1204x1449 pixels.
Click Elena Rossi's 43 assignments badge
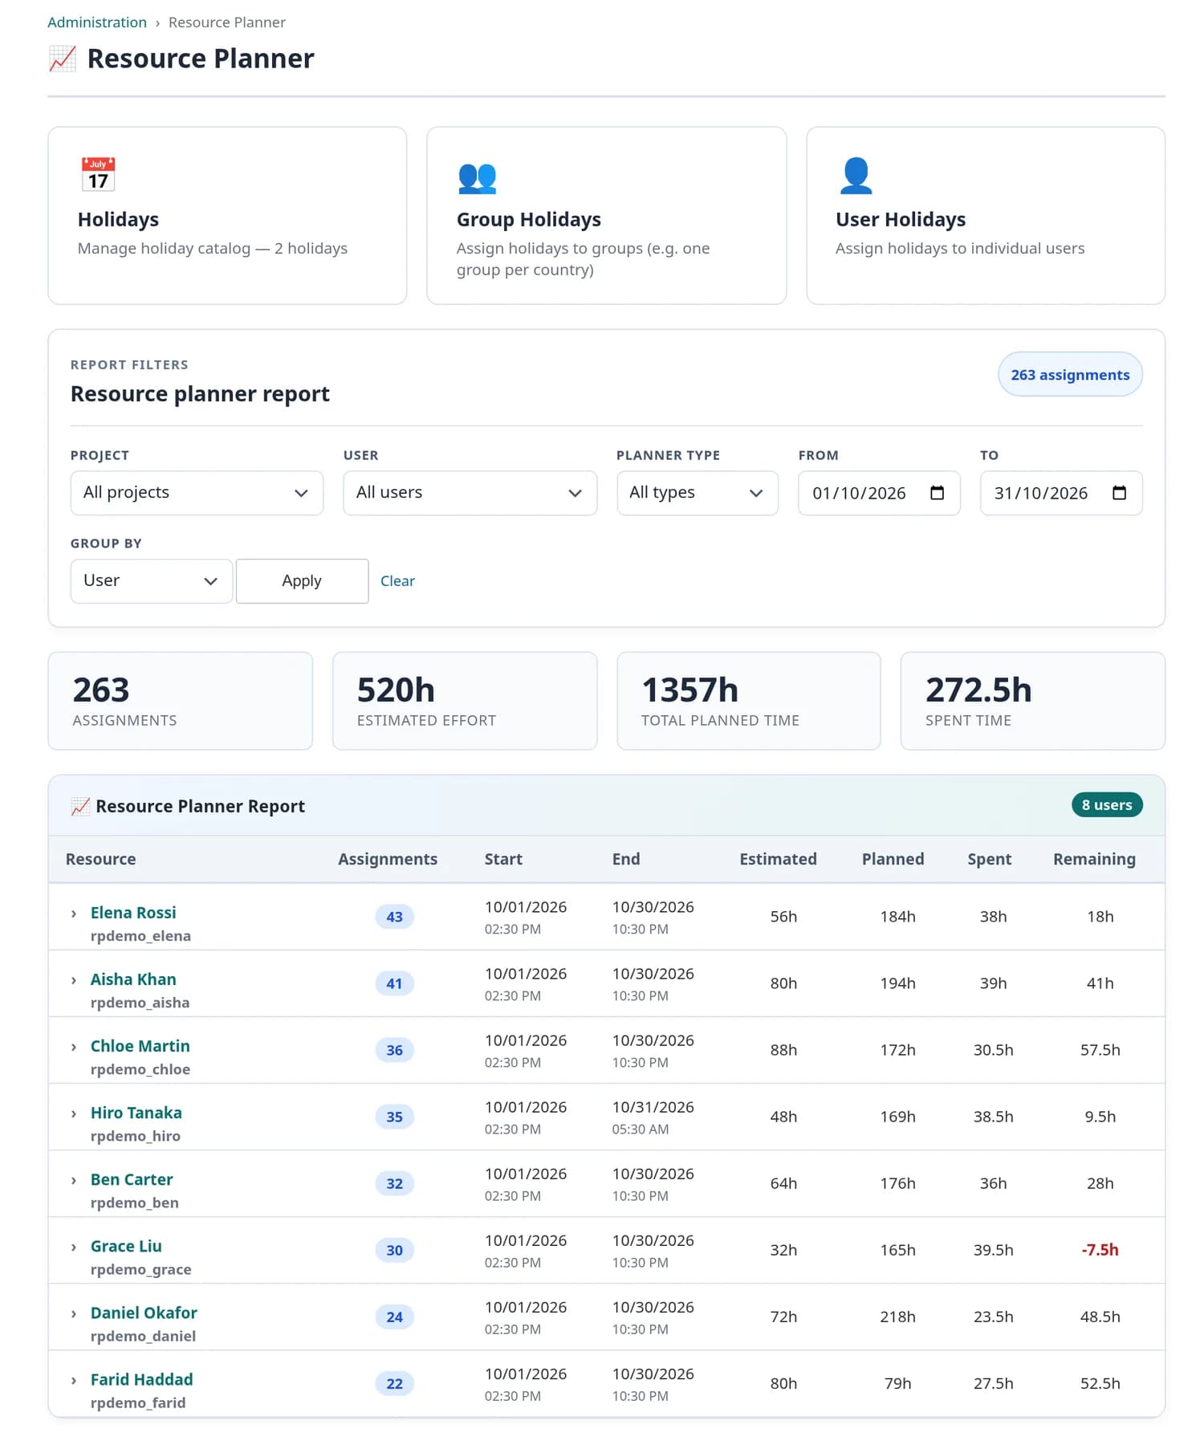coord(394,917)
